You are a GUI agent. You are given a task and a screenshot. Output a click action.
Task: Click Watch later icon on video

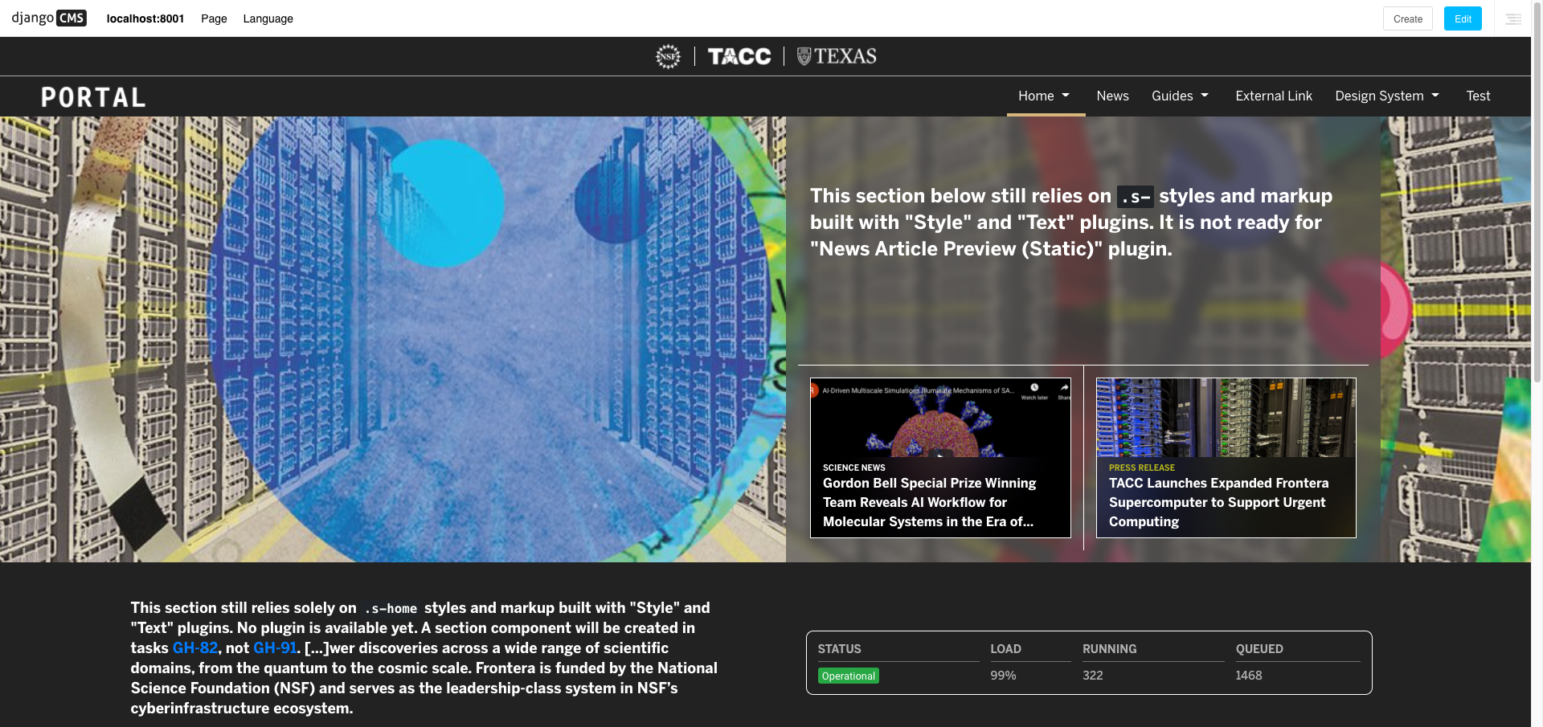pyautogui.click(x=1034, y=390)
